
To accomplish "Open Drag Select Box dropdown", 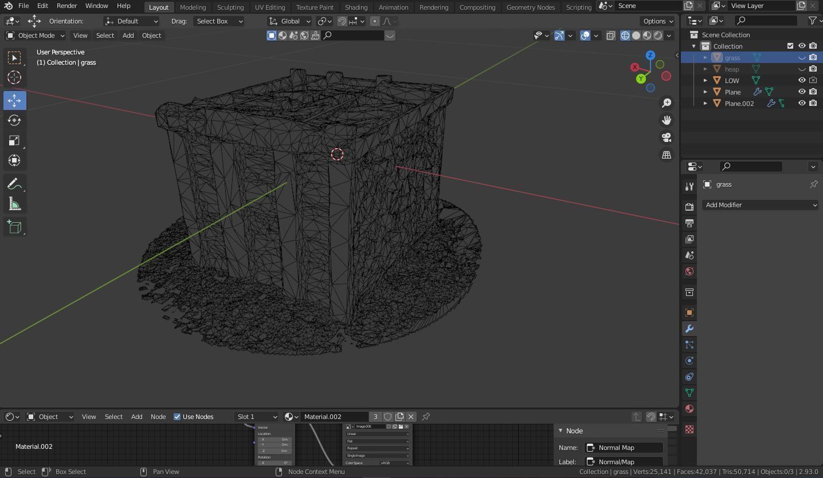I will (218, 21).
